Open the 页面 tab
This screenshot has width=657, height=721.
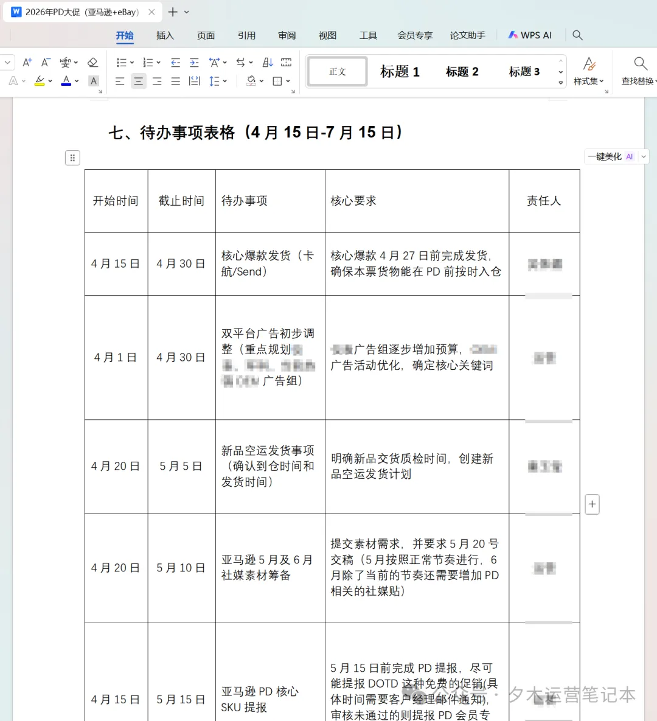pos(206,35)
